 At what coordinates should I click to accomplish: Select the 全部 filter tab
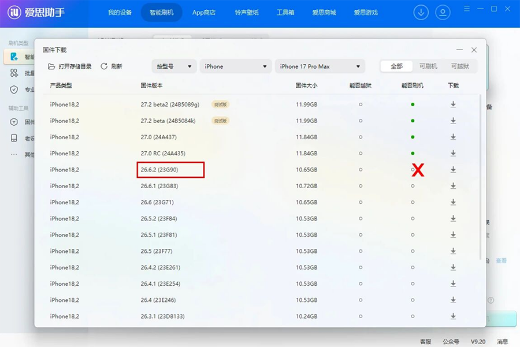(x=396, y=66)
